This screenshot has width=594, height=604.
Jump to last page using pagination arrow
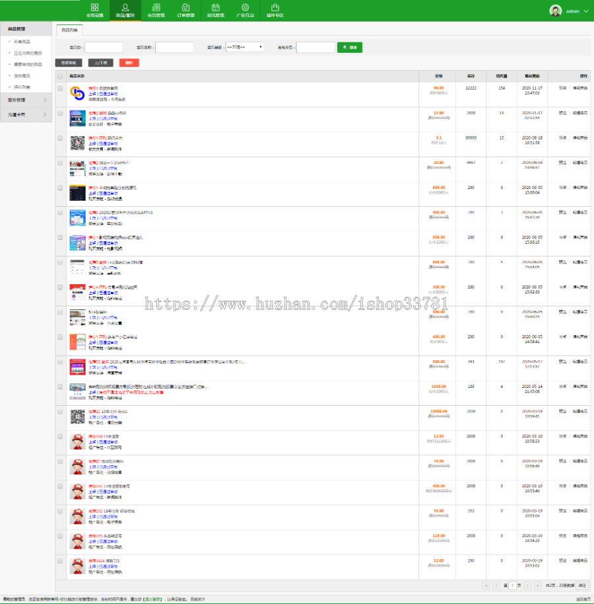pyautogui.click(x=537, y=585)
